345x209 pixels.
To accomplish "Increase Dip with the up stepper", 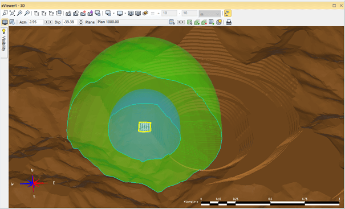I will (81, 21).
